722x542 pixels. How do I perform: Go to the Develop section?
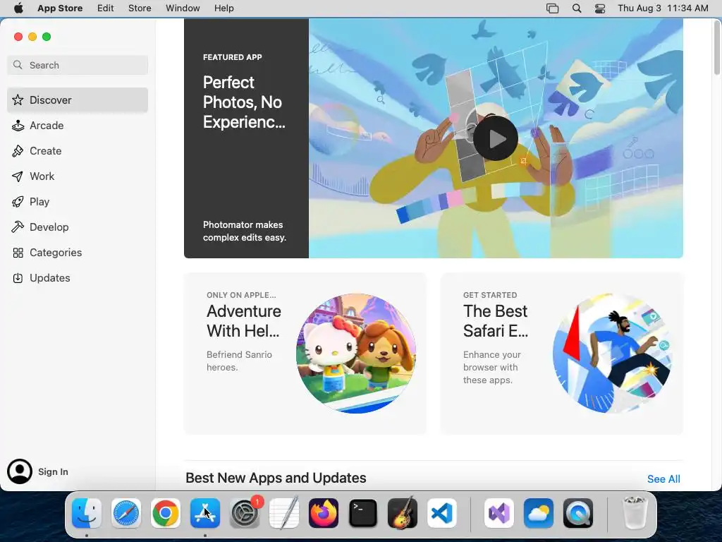pyautogui.click(x=78, y=227)
